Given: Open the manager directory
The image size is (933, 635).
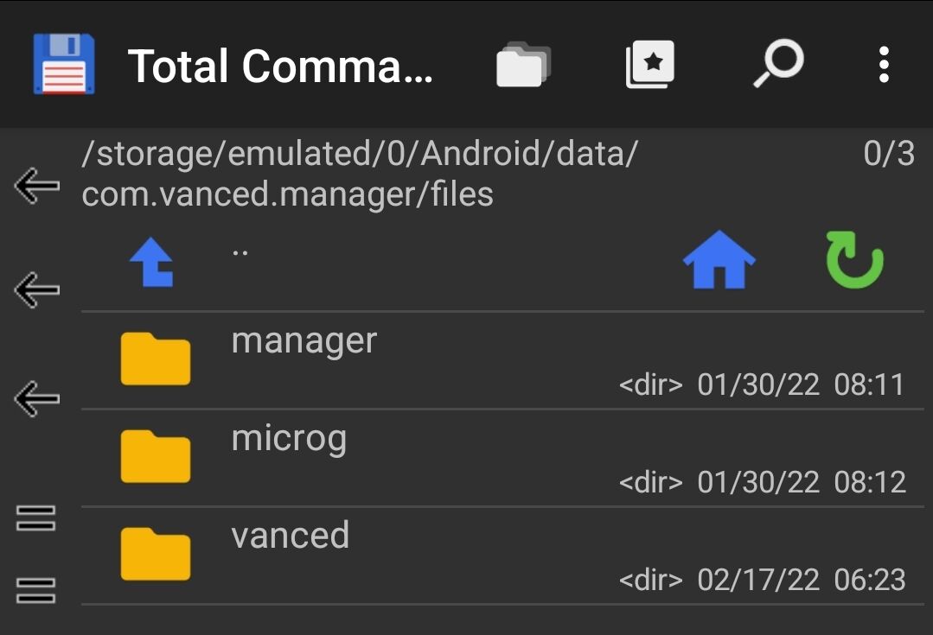Looking at the screenshot, I should (502, 360).
